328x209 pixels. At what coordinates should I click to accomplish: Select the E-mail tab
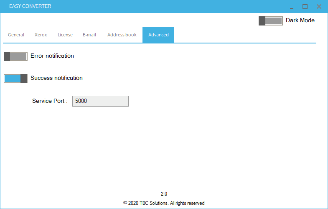coord(89,35)
